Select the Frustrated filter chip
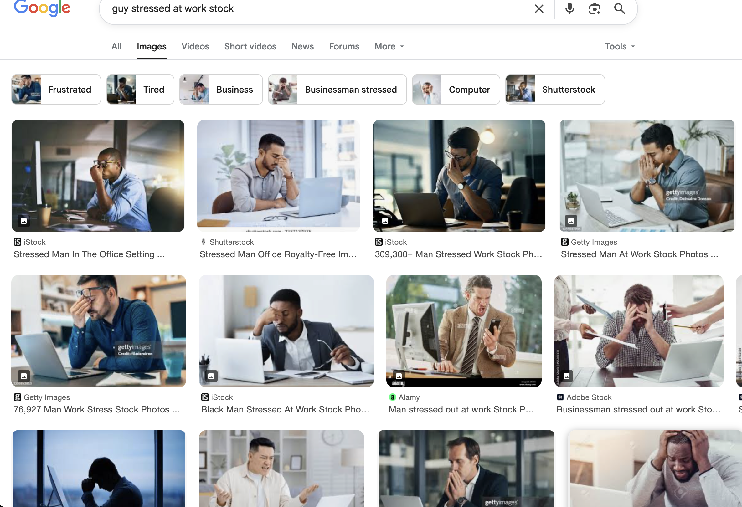The image size is (742, 507). [x=56, y=90]
